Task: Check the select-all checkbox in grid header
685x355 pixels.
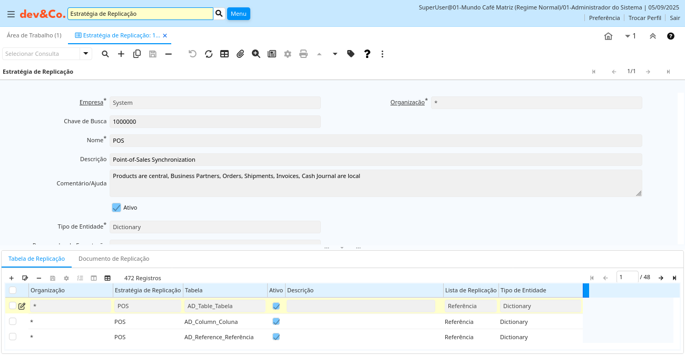Action: (x=13, y=290)
